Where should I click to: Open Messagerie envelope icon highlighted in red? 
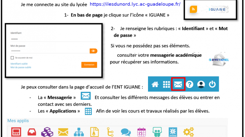click(178, 84)
